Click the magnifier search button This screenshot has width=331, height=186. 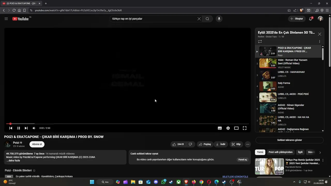coord(207,19)
